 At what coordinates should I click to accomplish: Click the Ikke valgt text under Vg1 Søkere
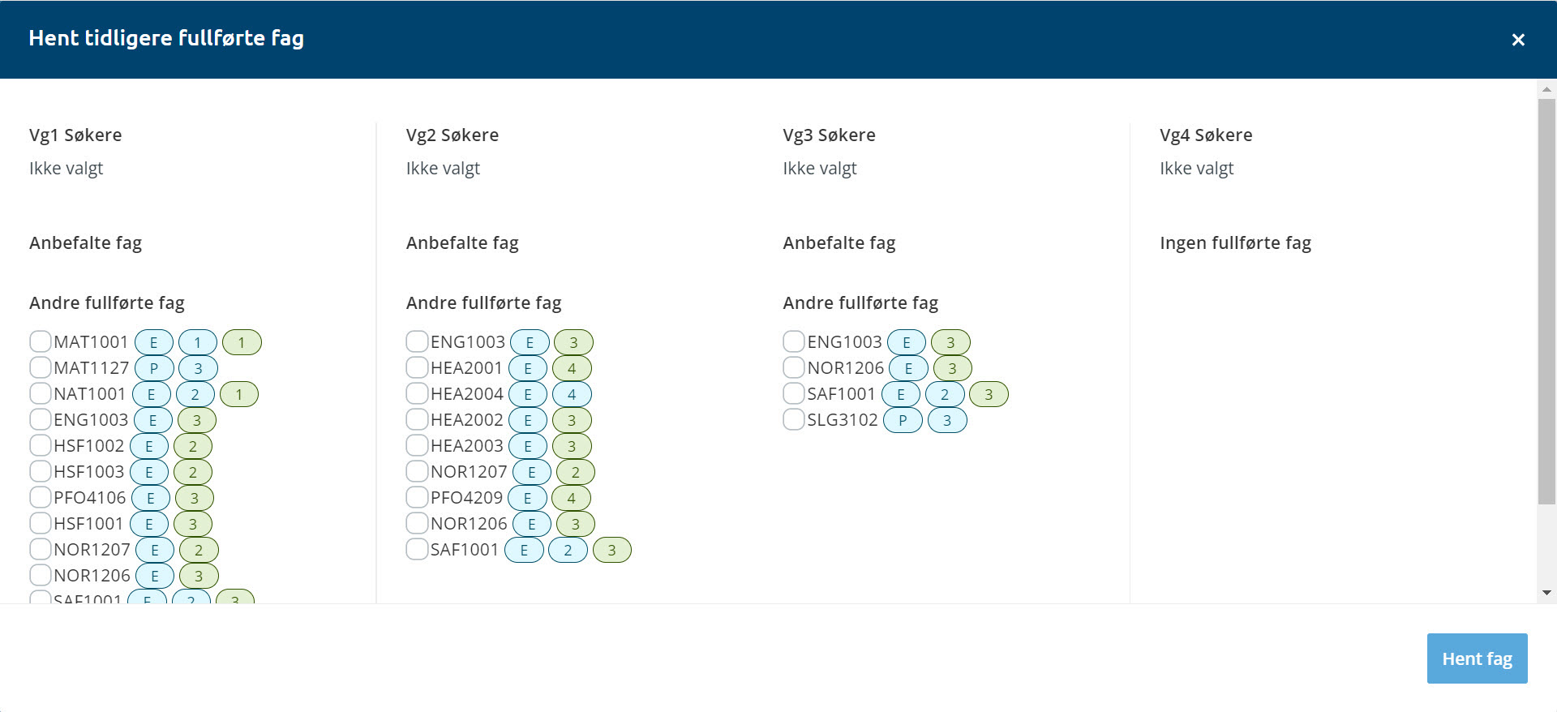tap(66, 168)
